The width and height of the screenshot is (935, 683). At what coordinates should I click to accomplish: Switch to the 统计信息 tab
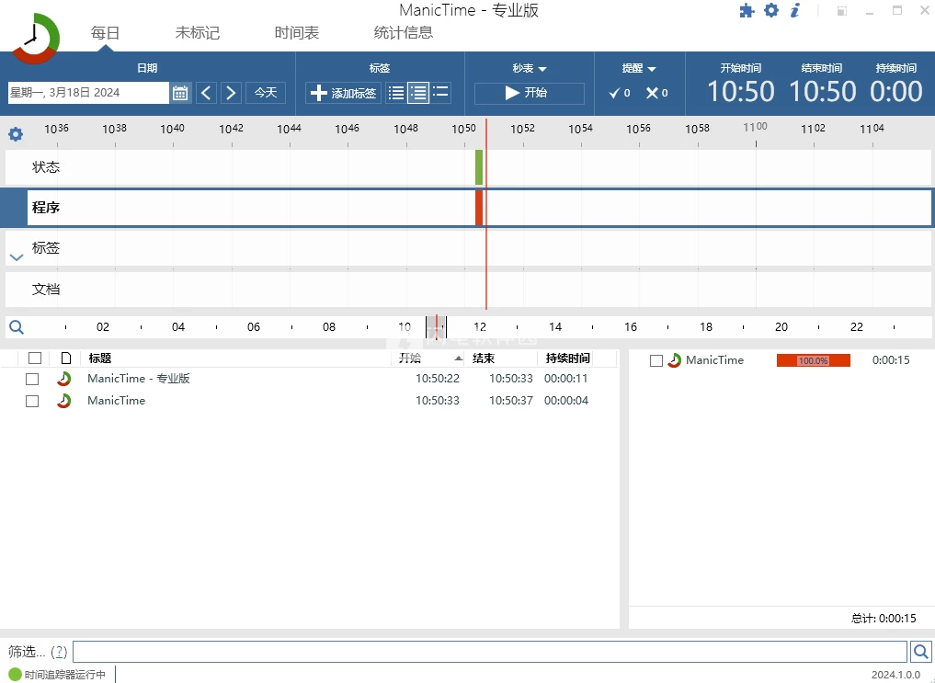(403, 31)
